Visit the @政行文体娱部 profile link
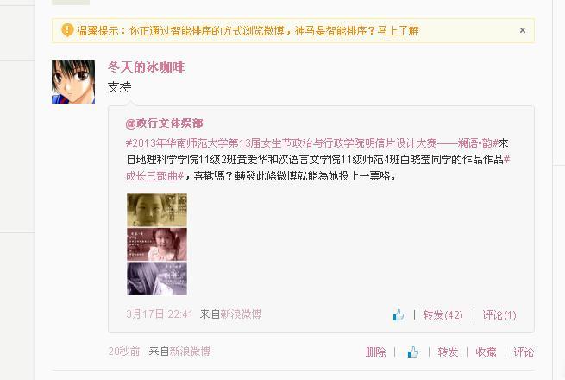Image resolution: width=565 pixels, height=380 pixels. [x=164, y=123]
